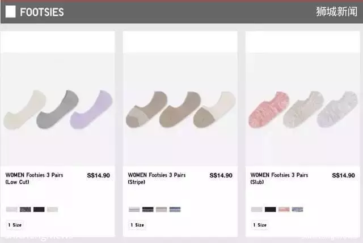
Task: Select off-white swatch for Low Cut footsies
Action: [52, 209]
